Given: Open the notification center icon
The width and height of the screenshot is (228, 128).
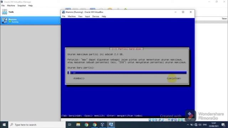Looking at the screenshot, I should click(223, 125).
